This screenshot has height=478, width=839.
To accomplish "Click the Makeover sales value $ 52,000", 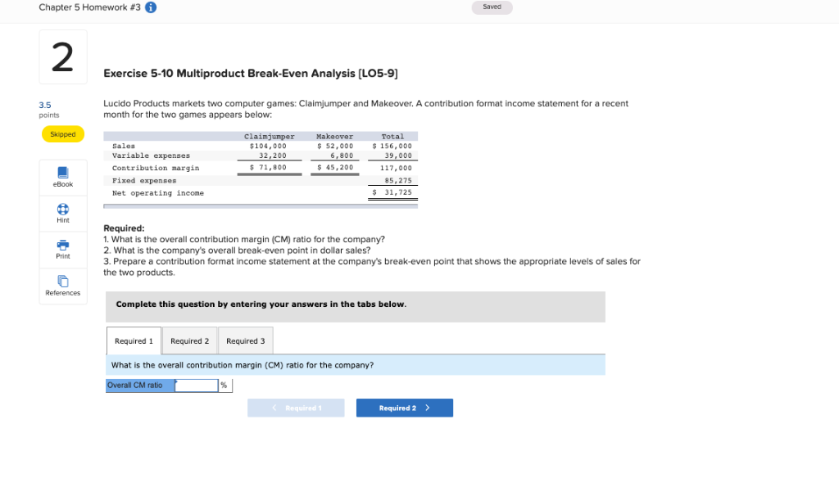I will pos(335,146).
